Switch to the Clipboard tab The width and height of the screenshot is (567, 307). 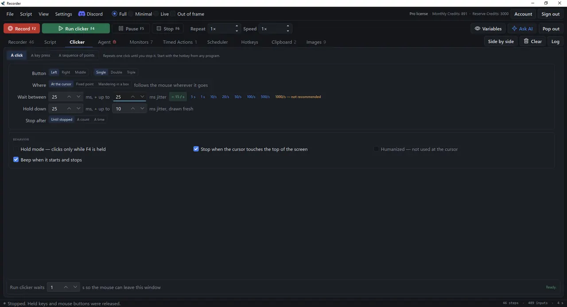coord(284,42)
